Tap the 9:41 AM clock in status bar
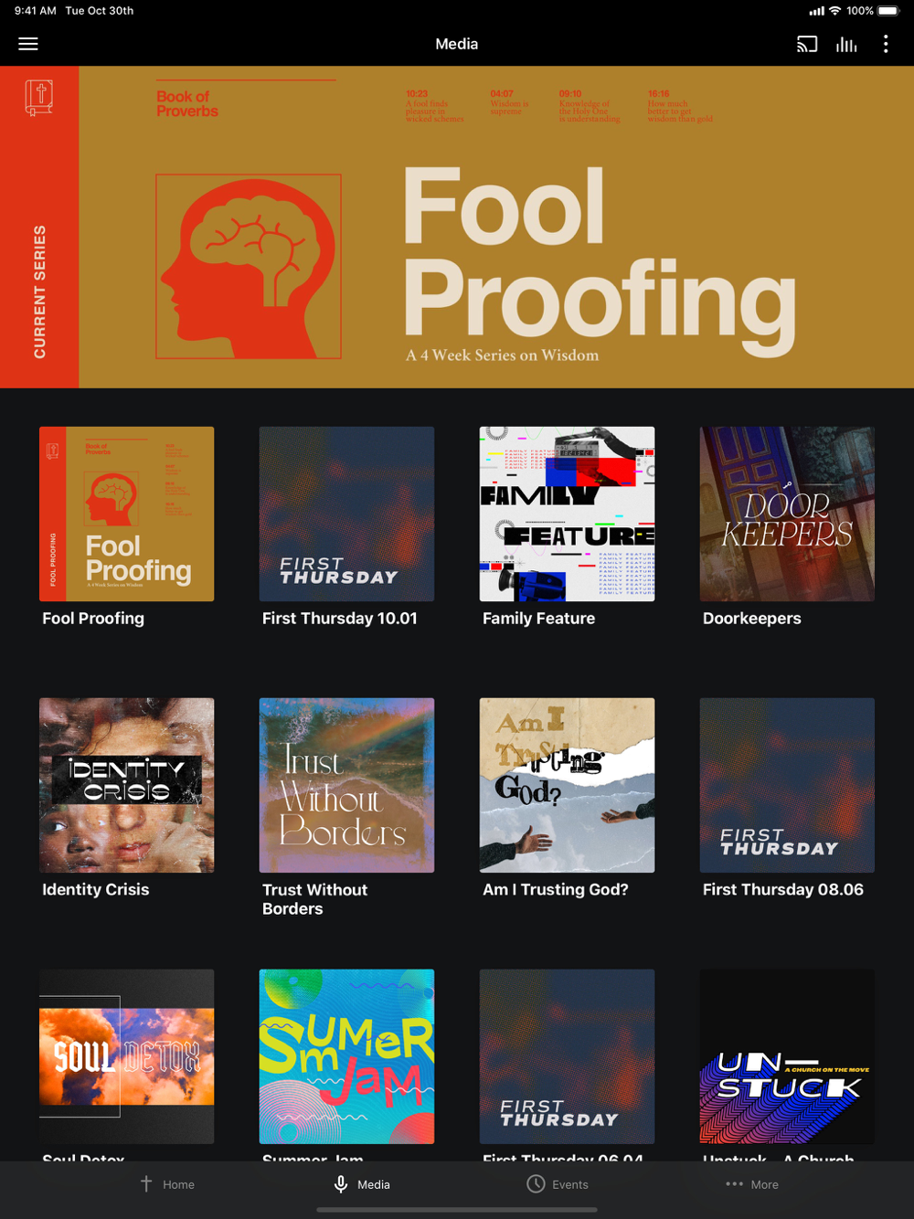Screen dimensions: 914x1219 36,11
